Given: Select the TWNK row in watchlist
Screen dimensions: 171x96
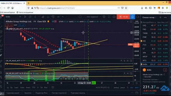Looking at the screenshot, I should [155, 33].
